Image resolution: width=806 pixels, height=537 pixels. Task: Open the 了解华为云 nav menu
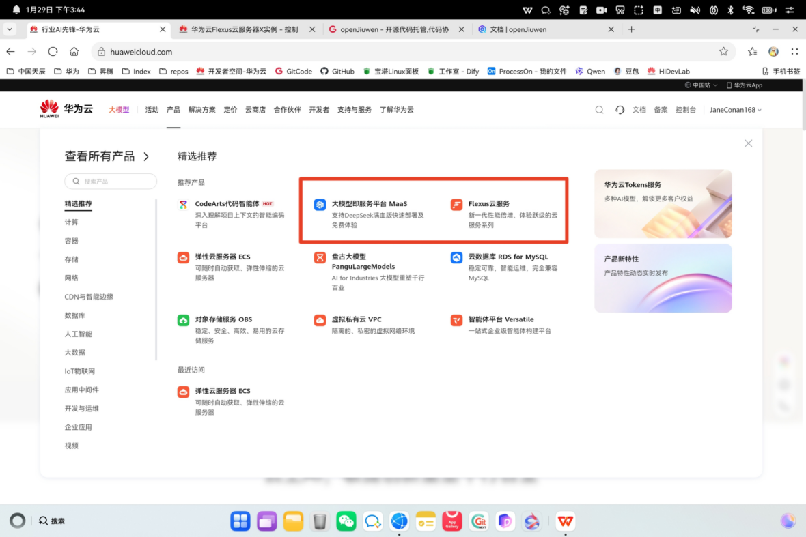click(396, 110)
